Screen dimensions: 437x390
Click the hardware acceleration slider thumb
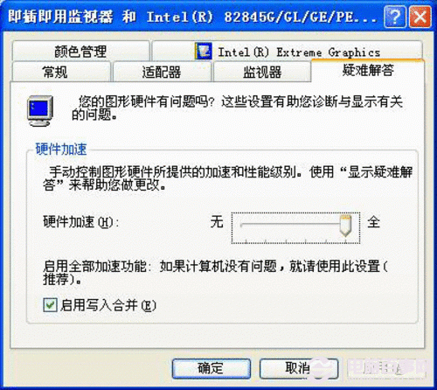click(x=345, y=226)
